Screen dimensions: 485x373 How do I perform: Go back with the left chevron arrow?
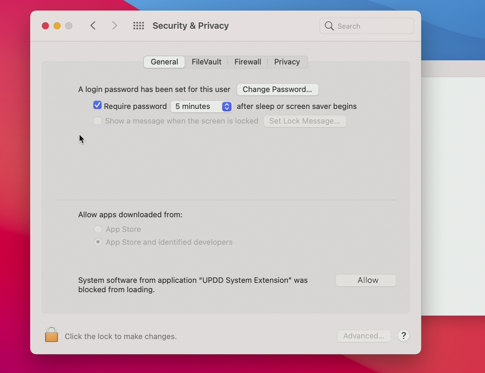(93, 26)
